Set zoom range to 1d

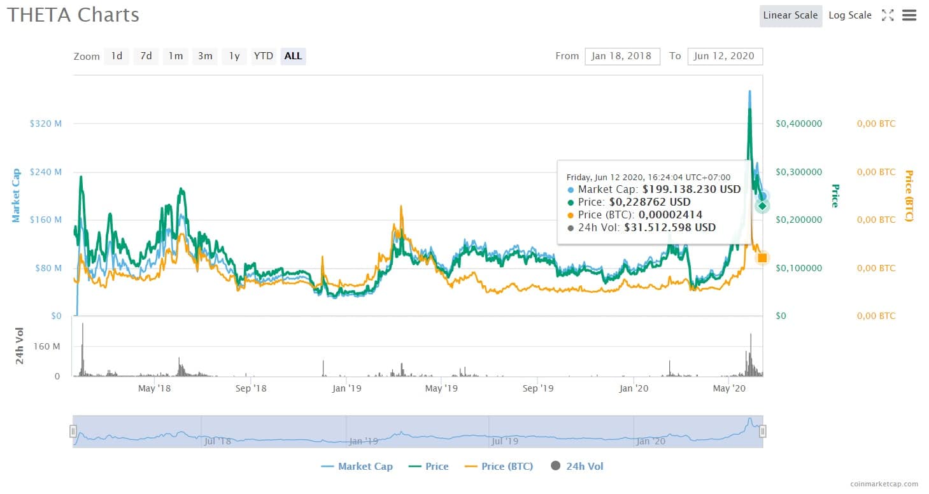[x=117, y=56]
